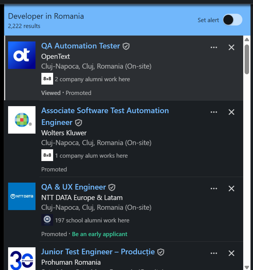Click the scrollbar down arrow
The width and height of the screenshot is (253, 270).
pyautogui.click(x=247, y=267)
